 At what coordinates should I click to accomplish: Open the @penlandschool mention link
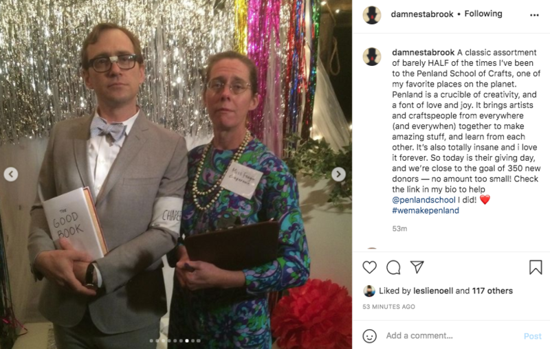pos(423,200)
